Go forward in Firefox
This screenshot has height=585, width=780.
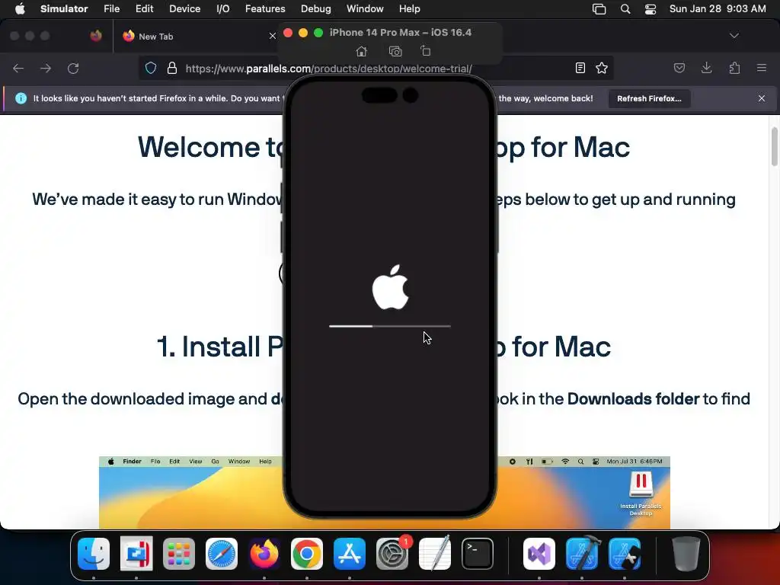click(x=46, y=68)
